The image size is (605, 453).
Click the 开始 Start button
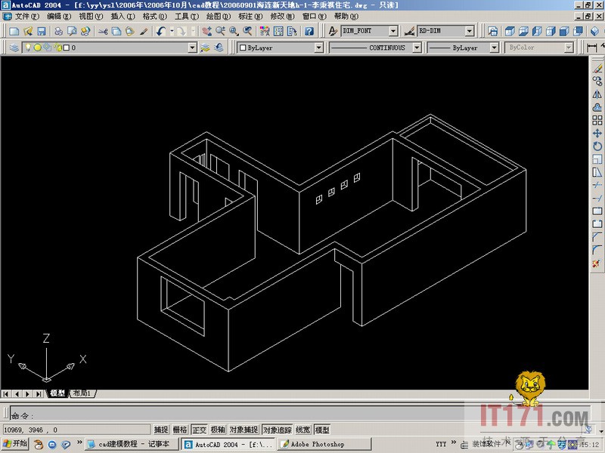(14, 444)
